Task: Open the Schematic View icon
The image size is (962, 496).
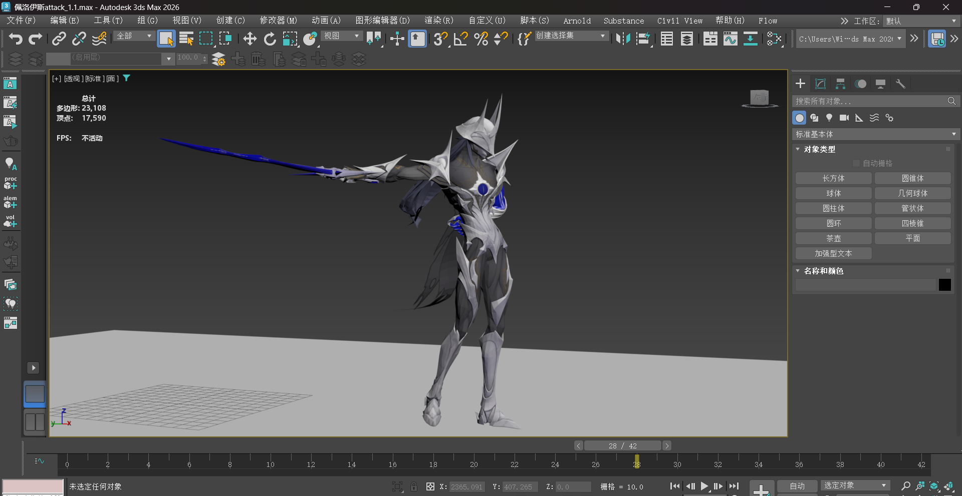Action: point(750,39)
